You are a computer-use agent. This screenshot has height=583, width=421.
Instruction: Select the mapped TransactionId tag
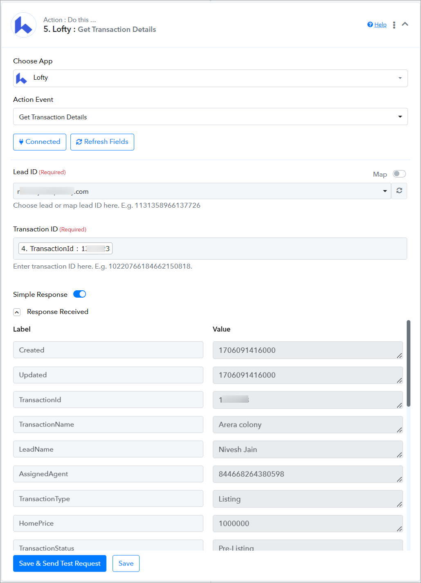coord(65,249)
